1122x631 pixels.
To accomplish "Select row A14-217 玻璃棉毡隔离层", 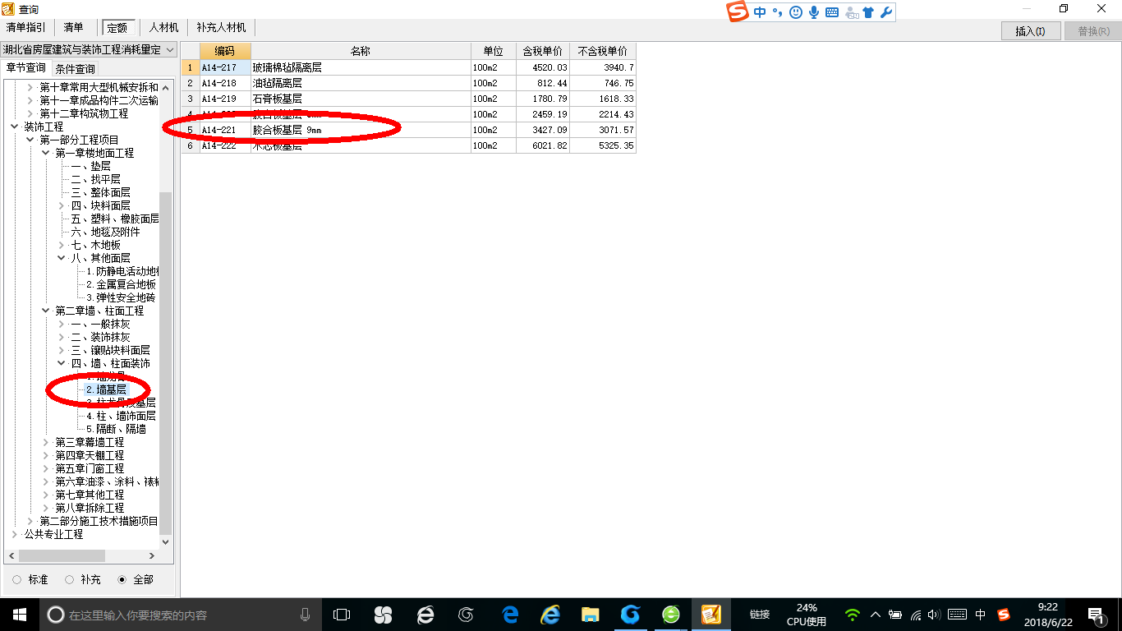I will tap(409, 67).
